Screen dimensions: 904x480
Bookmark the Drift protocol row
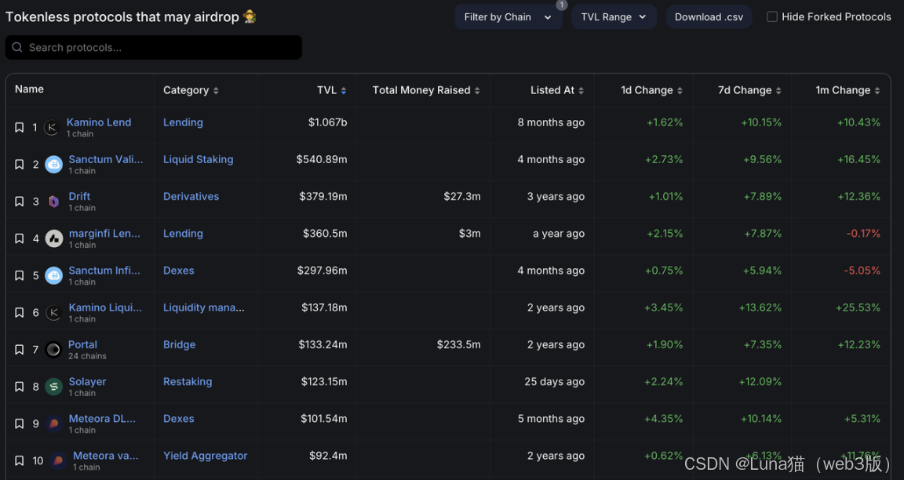[19, 201]
